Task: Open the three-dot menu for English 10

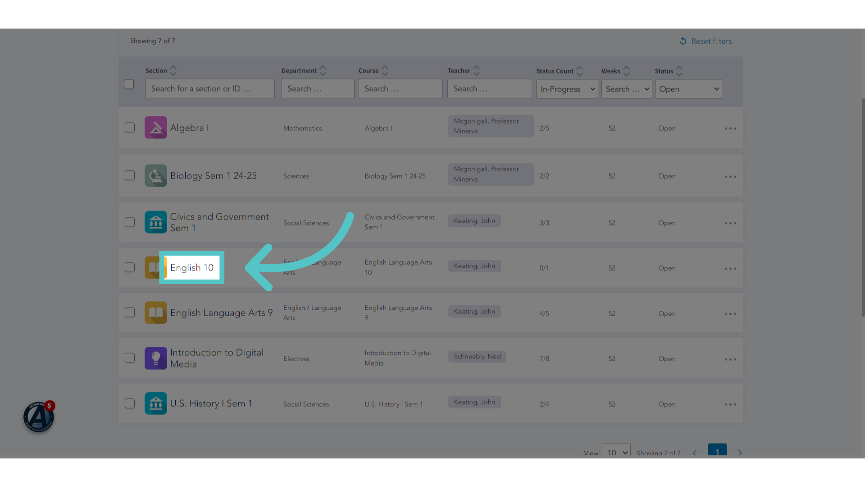Action: [x=730, y=269]
